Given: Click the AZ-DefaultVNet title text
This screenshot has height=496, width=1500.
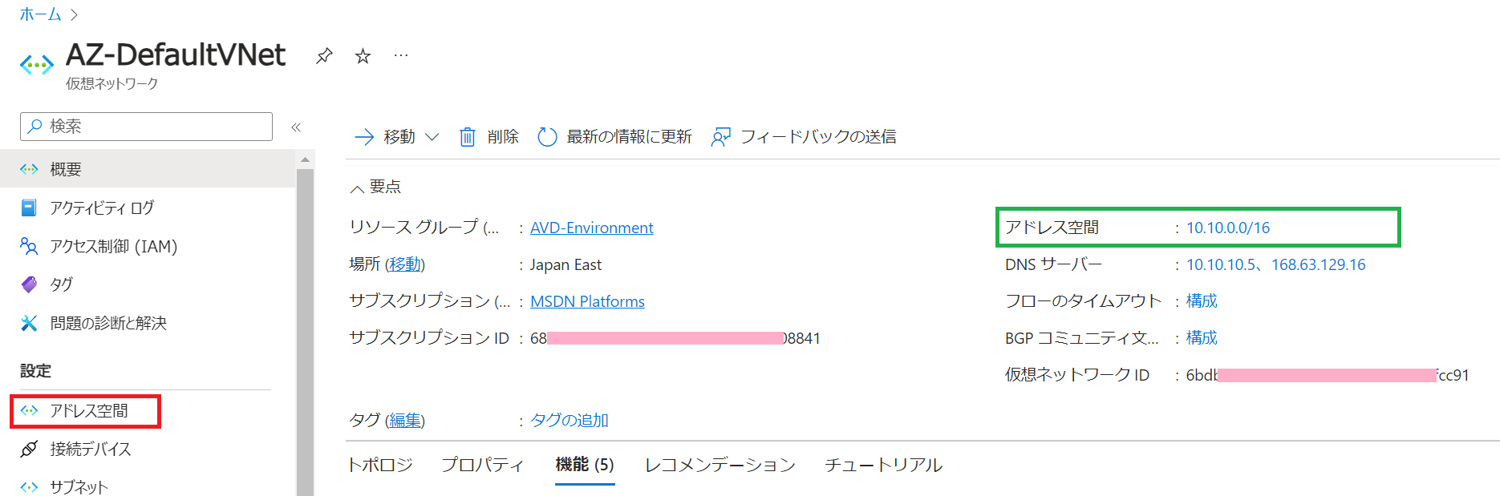Looking at the screenshot, I should tap(175, 55).
